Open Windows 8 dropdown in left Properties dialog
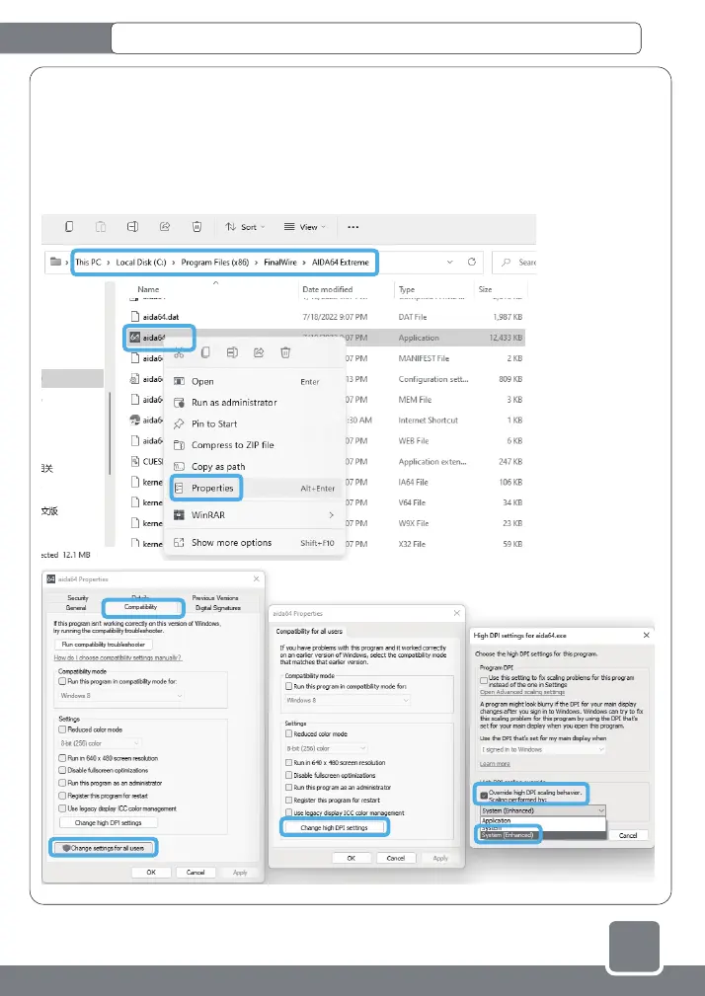The image size is (705, 996). click(120, 696)
